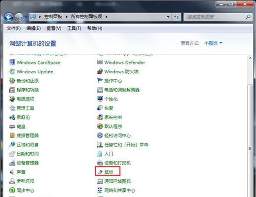This screenshot has height=197, width=256.
Task: Open the 设备管理器 device manager icon
Action: click(12, 163)
